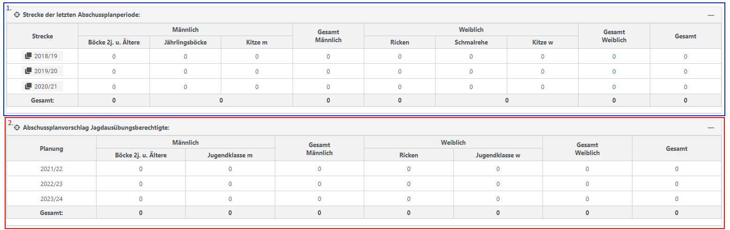
Task: Click the crosshair icon beside 'Strecke der letzten Abschussplanperiode'
Action: pyautogui.click(x=17, y=15)
